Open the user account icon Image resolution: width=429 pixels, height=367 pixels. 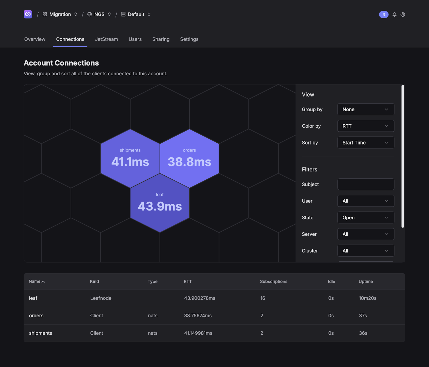403,14
